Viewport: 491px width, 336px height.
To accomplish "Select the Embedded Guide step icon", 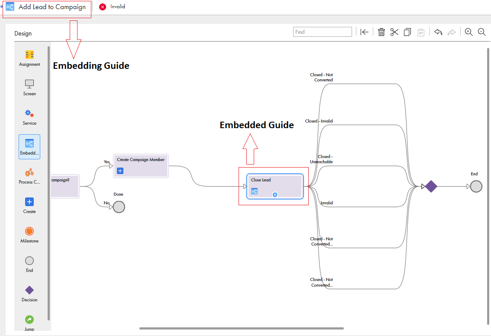I will (29, 143).
